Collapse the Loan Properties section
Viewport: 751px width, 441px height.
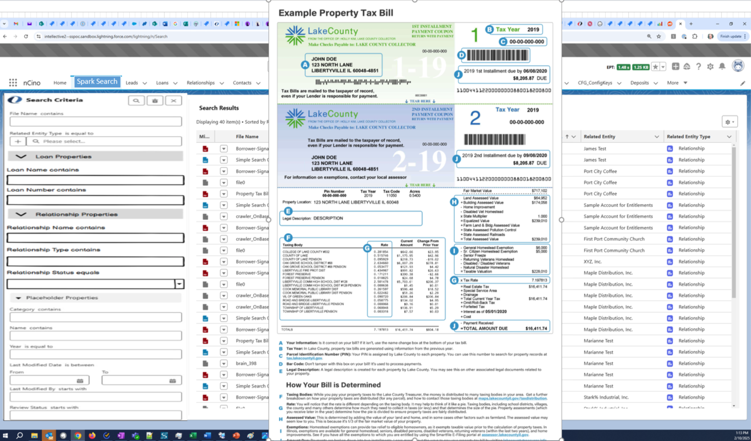coord(21,156)
